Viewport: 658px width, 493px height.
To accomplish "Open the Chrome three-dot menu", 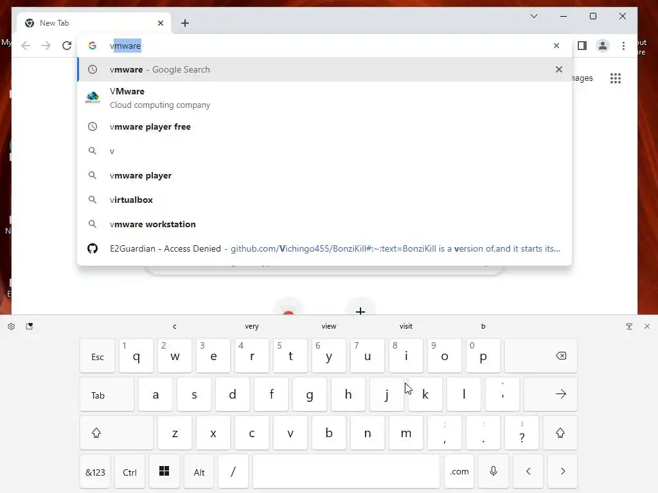I will coord(623,46).
